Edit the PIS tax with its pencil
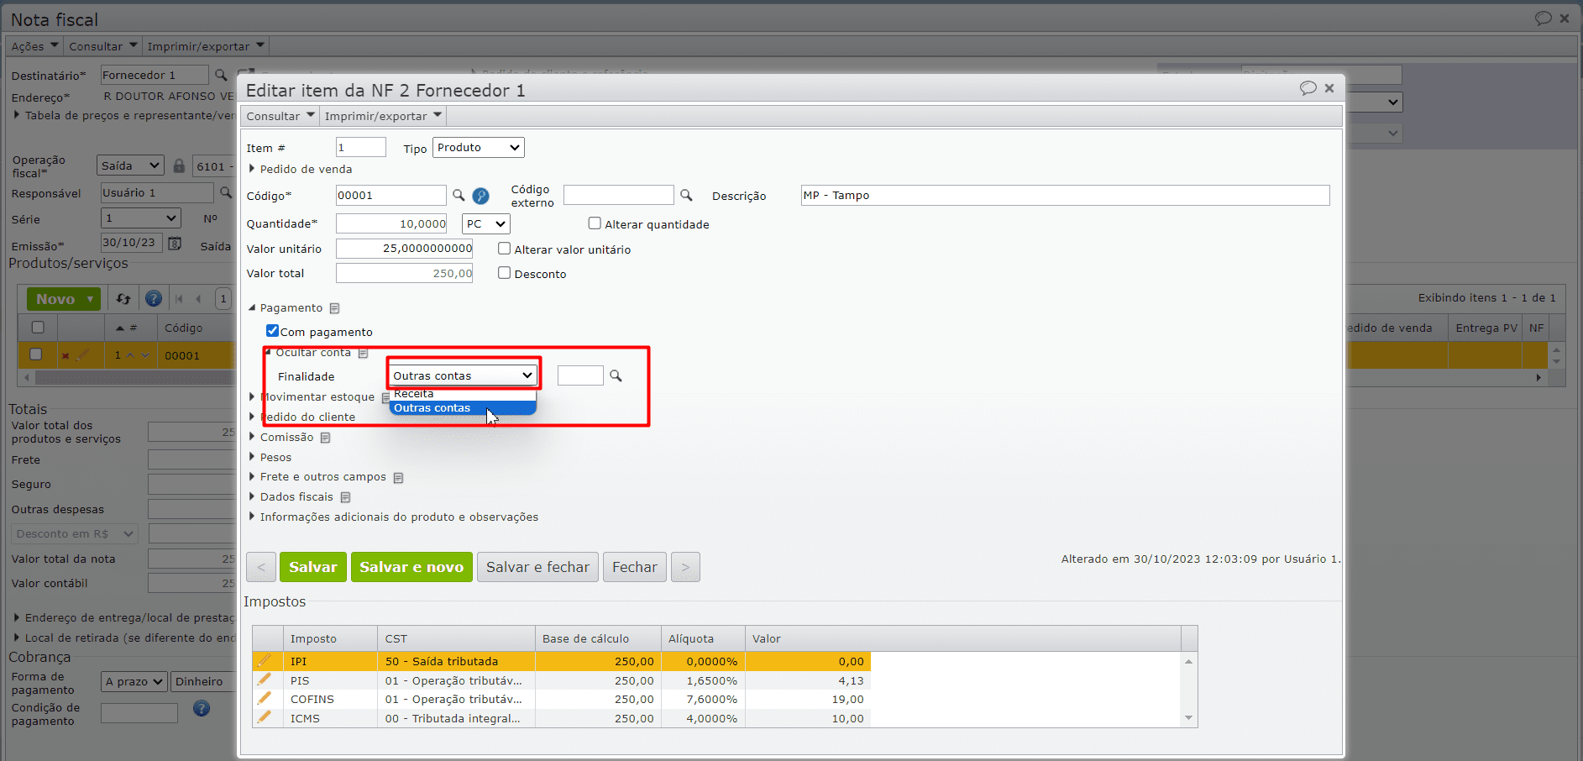The height and width of the screenshot is (761, 1583). [x=265, y=680]
